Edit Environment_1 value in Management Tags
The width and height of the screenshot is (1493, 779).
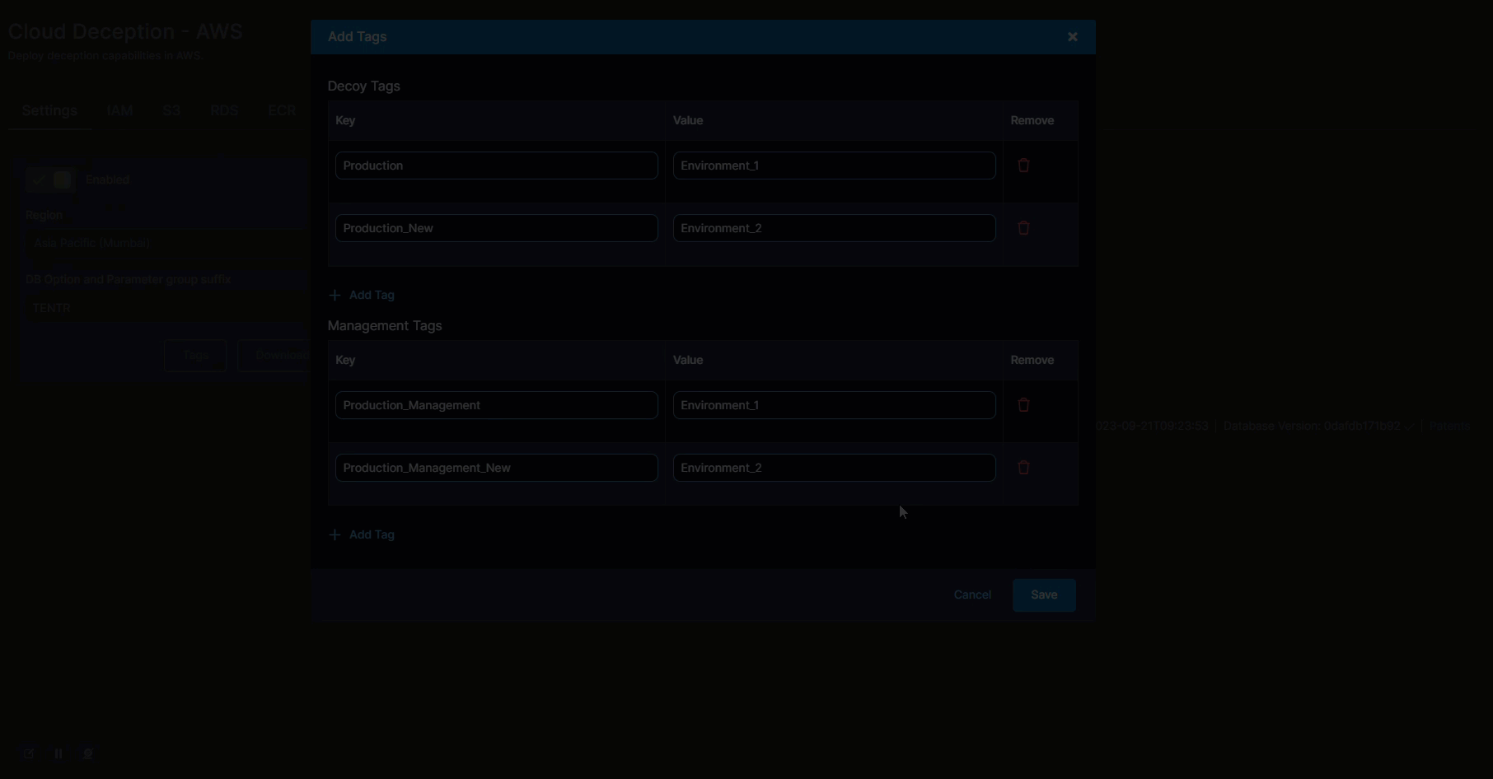[834, 405]
